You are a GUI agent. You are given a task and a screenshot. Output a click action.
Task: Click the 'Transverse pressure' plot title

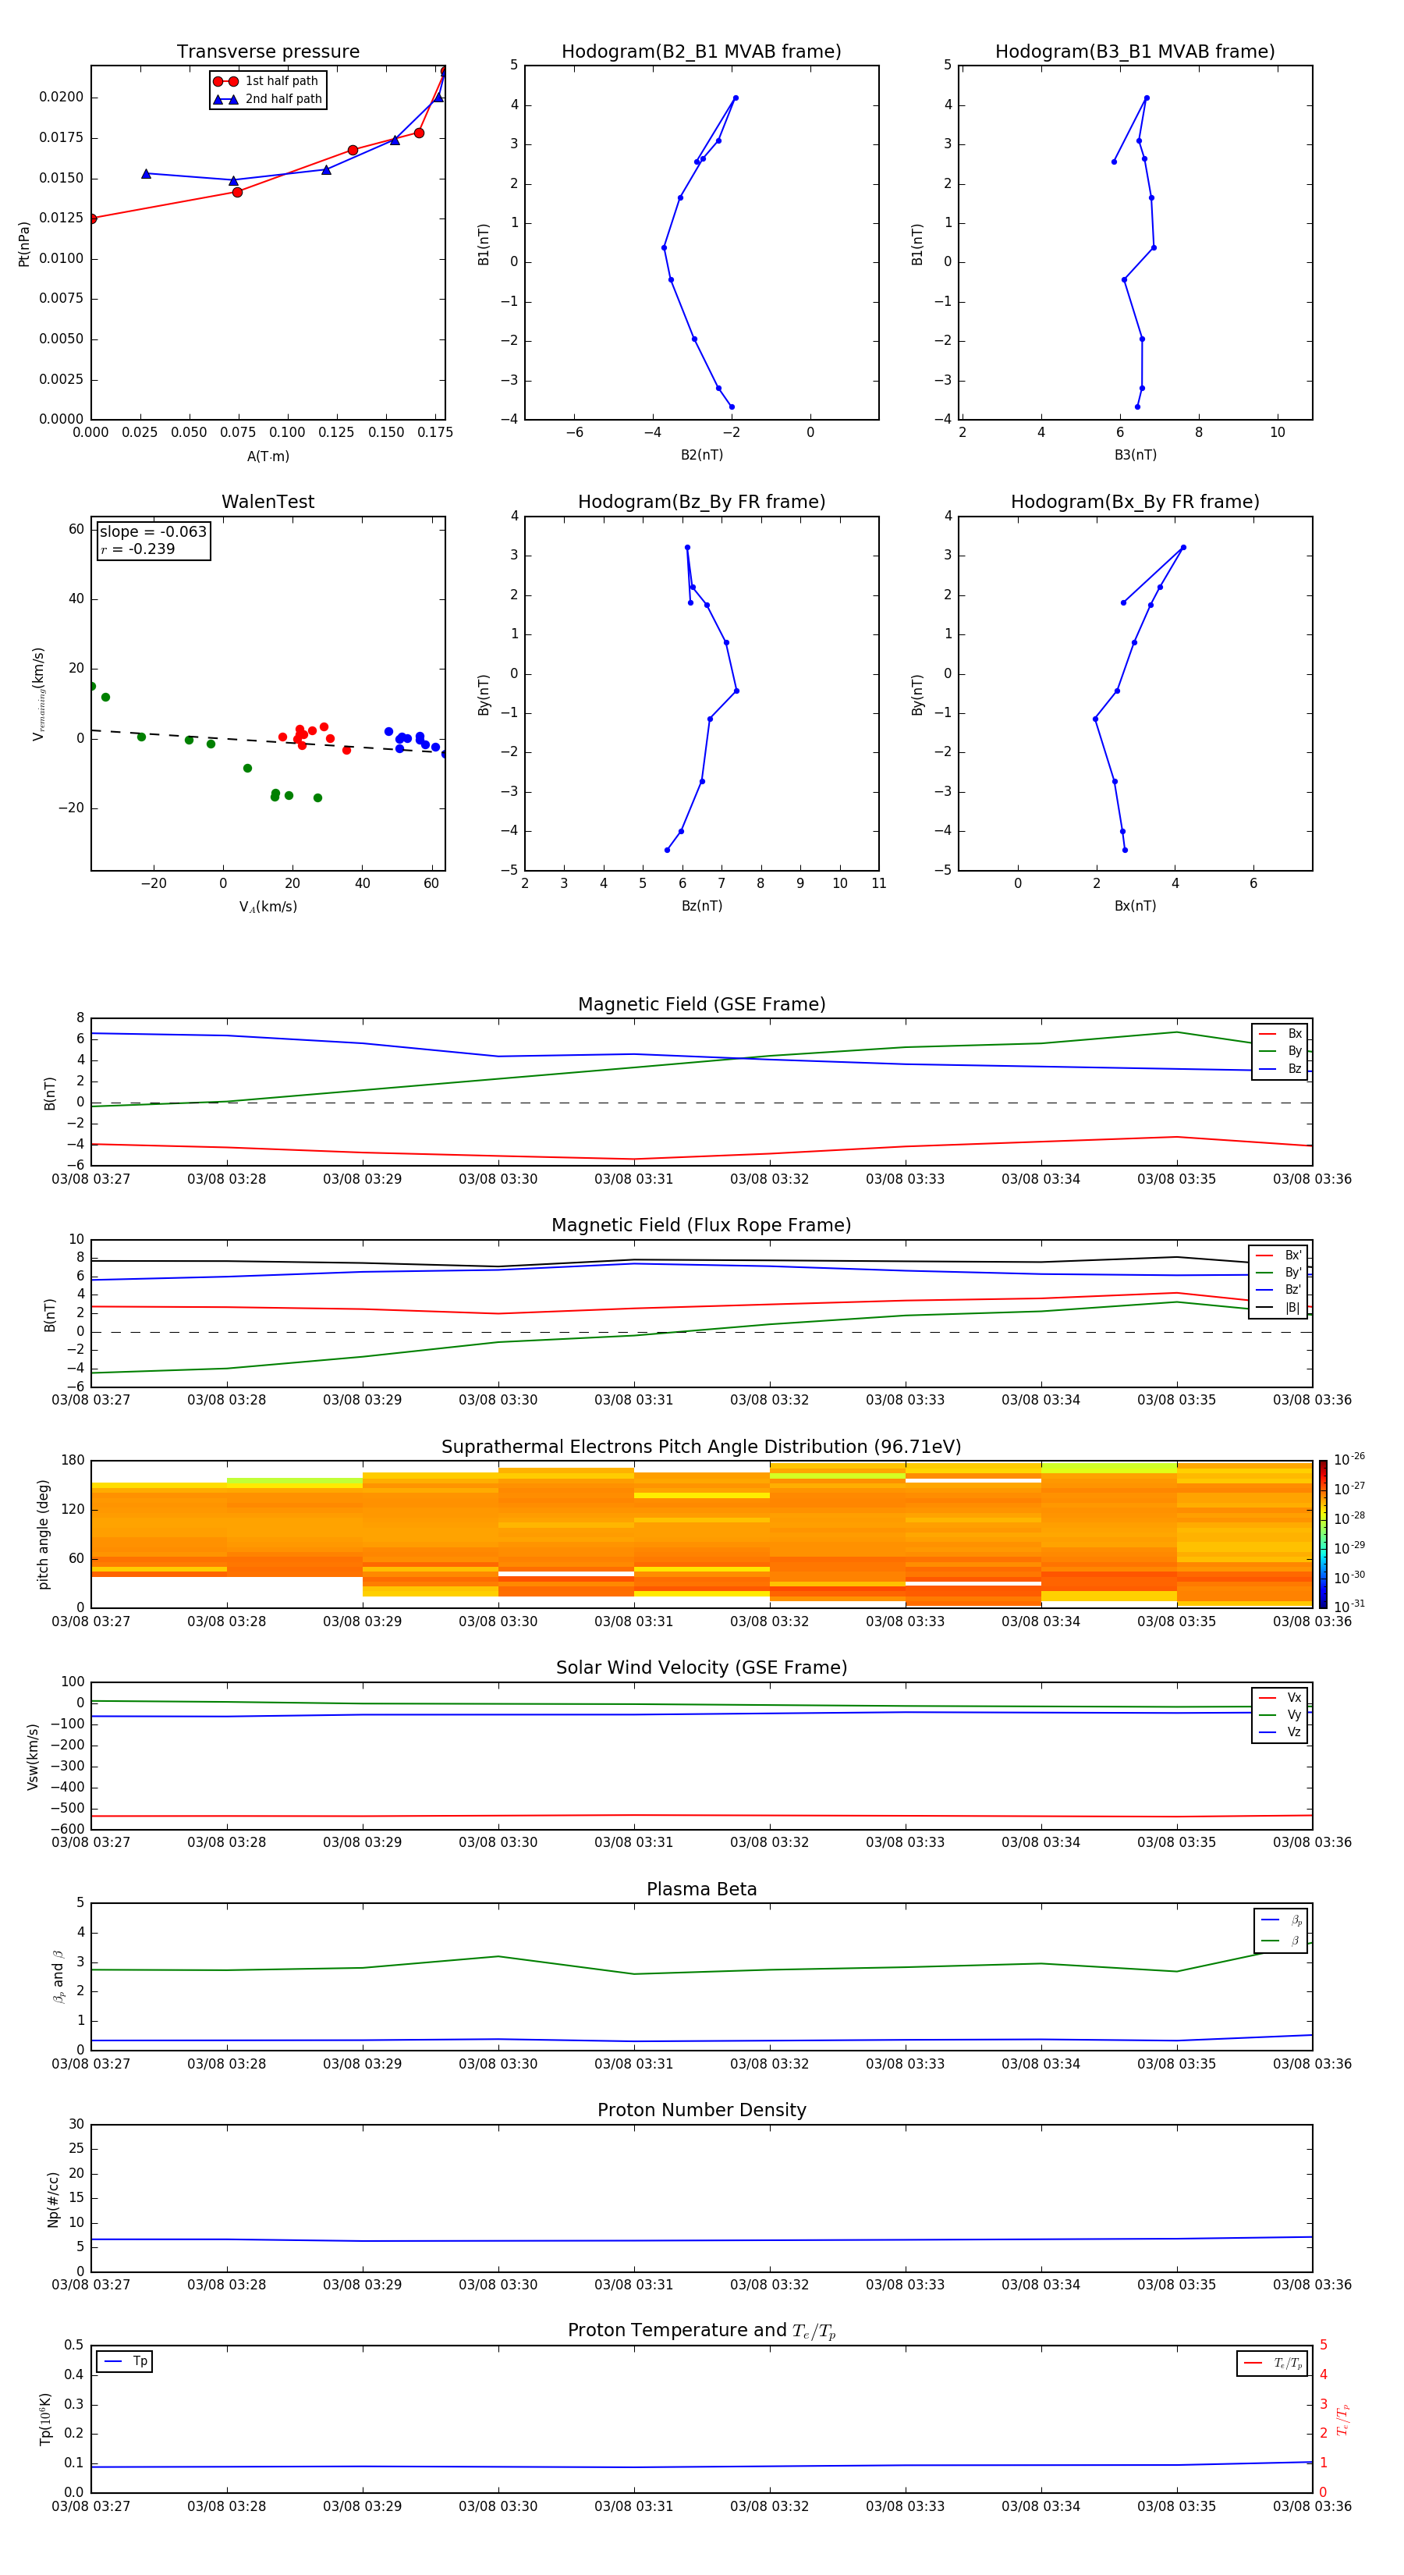[268, 52]
